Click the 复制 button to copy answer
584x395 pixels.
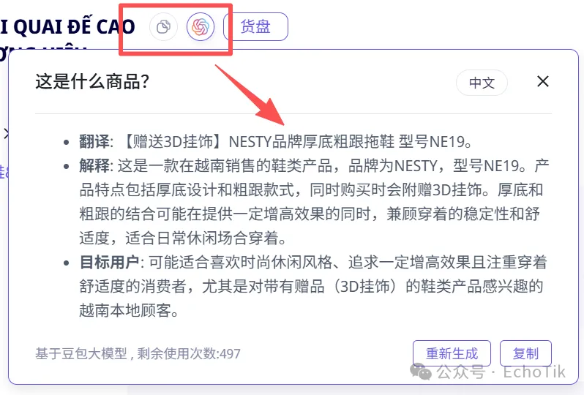(525, 353)
